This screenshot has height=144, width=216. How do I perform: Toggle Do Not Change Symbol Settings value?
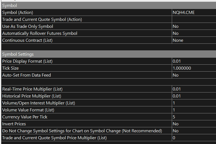(194, 131)
